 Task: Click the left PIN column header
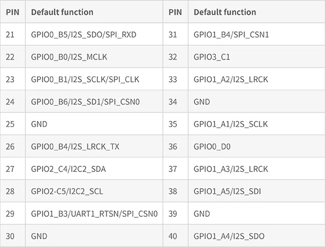coord(13,12)
